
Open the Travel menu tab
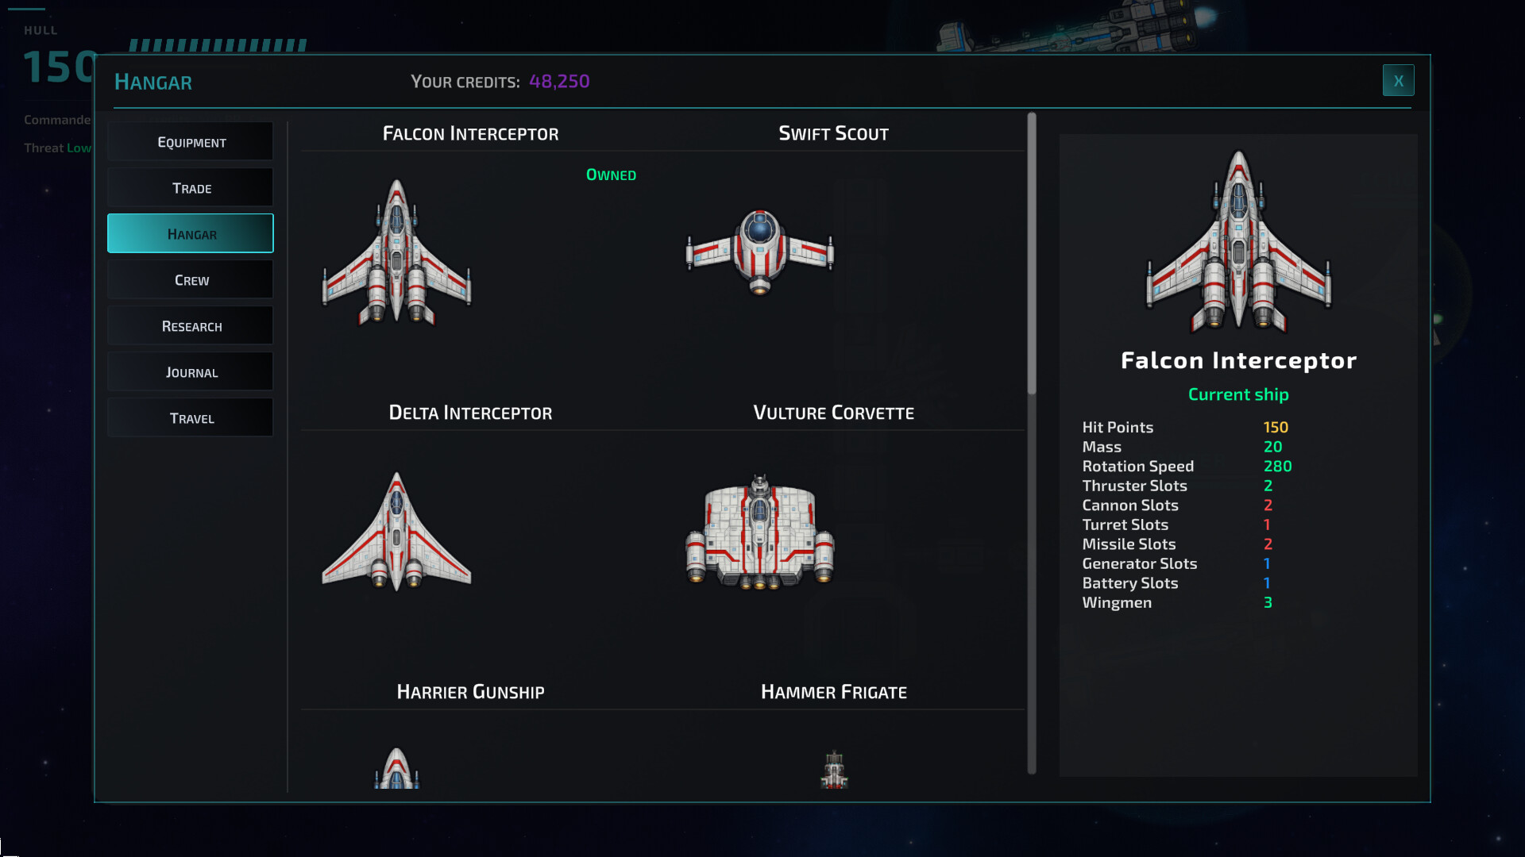click(x=191, y=418)
